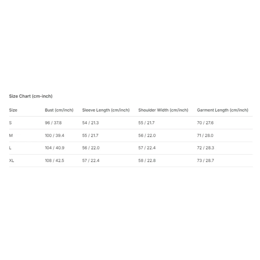Select the Shoulder Width (cm/inch) header
260x260 pixels.
[163, 110]
